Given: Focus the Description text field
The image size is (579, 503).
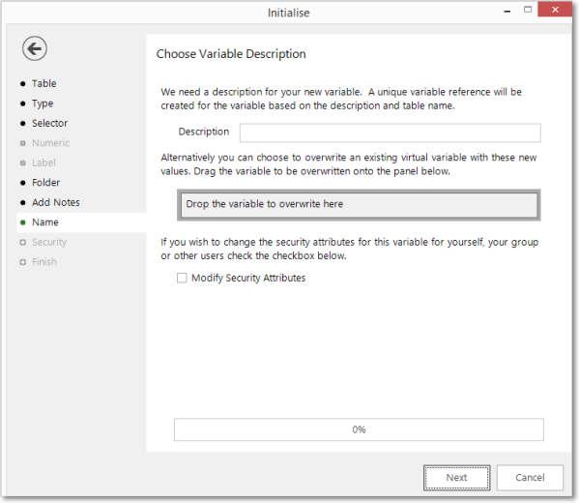Looking at the screenshot, I should pyautogui.click(x=390, y=133).
